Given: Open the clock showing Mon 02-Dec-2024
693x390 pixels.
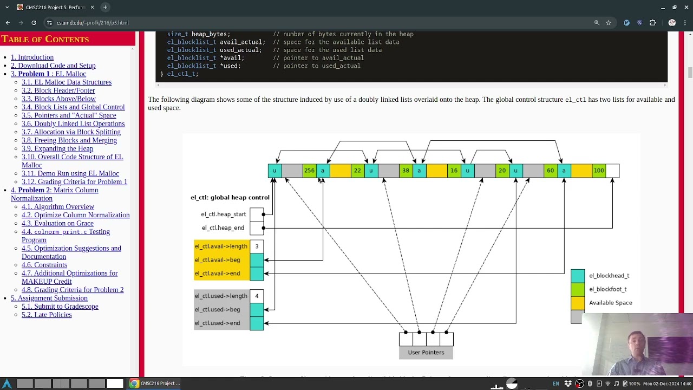Looking at the screenshot, I should (x=667, y=383).
